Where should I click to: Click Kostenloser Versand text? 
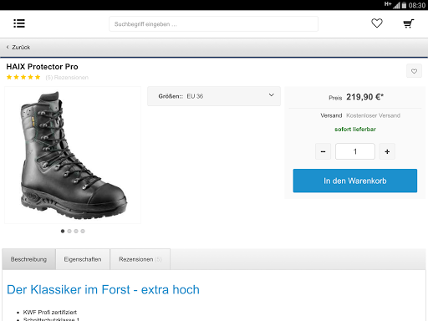point(373,115)
